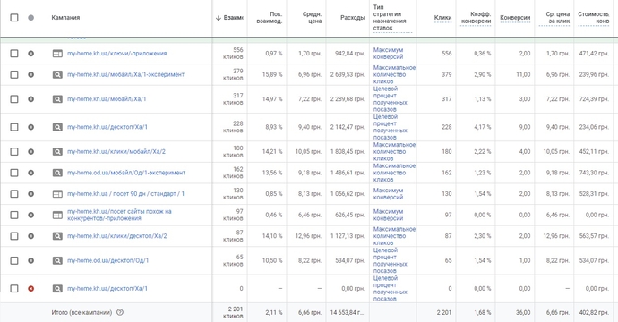Click grey status circle in table header
This screenshot has height=322, width=618.
click(x=30, y=18)
